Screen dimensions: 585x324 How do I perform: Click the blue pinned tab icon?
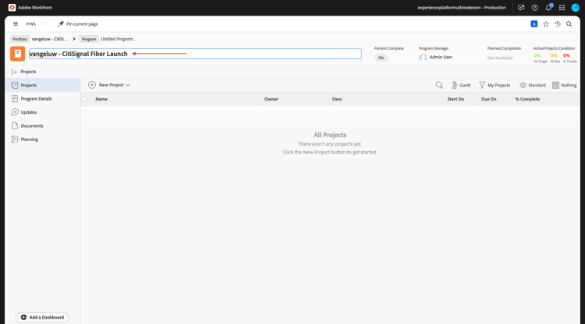534,24
